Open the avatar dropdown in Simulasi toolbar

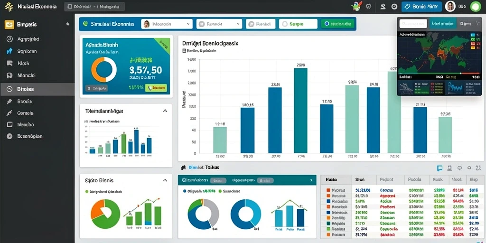[x=167, y=24]
